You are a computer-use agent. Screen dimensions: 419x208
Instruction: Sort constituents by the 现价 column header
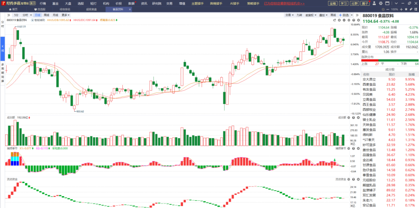(392, 75)
